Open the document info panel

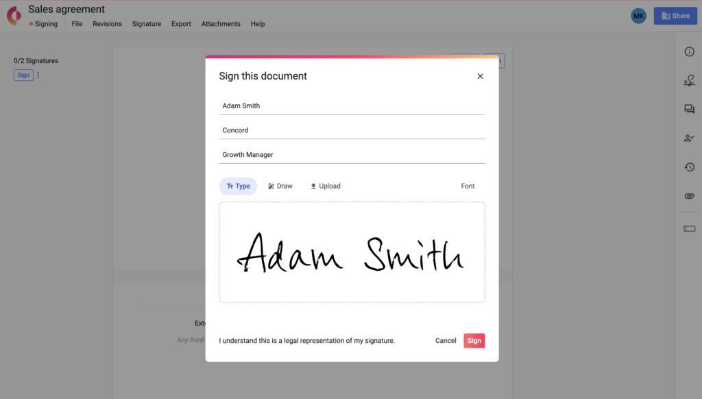click(689, 51)
